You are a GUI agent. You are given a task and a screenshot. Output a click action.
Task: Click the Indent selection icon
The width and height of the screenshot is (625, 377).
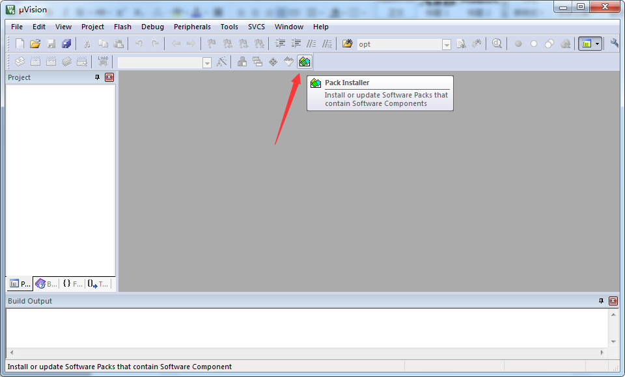[x=280, y=44]
